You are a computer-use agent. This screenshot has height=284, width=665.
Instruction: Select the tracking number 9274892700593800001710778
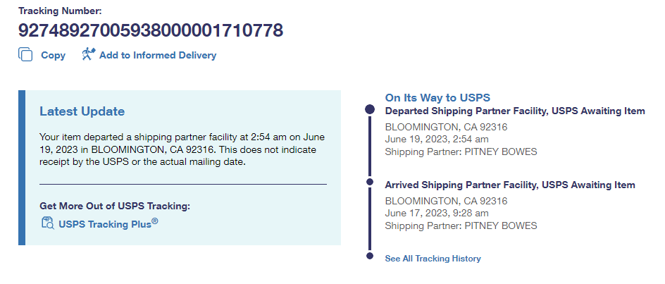click(151, 30)
